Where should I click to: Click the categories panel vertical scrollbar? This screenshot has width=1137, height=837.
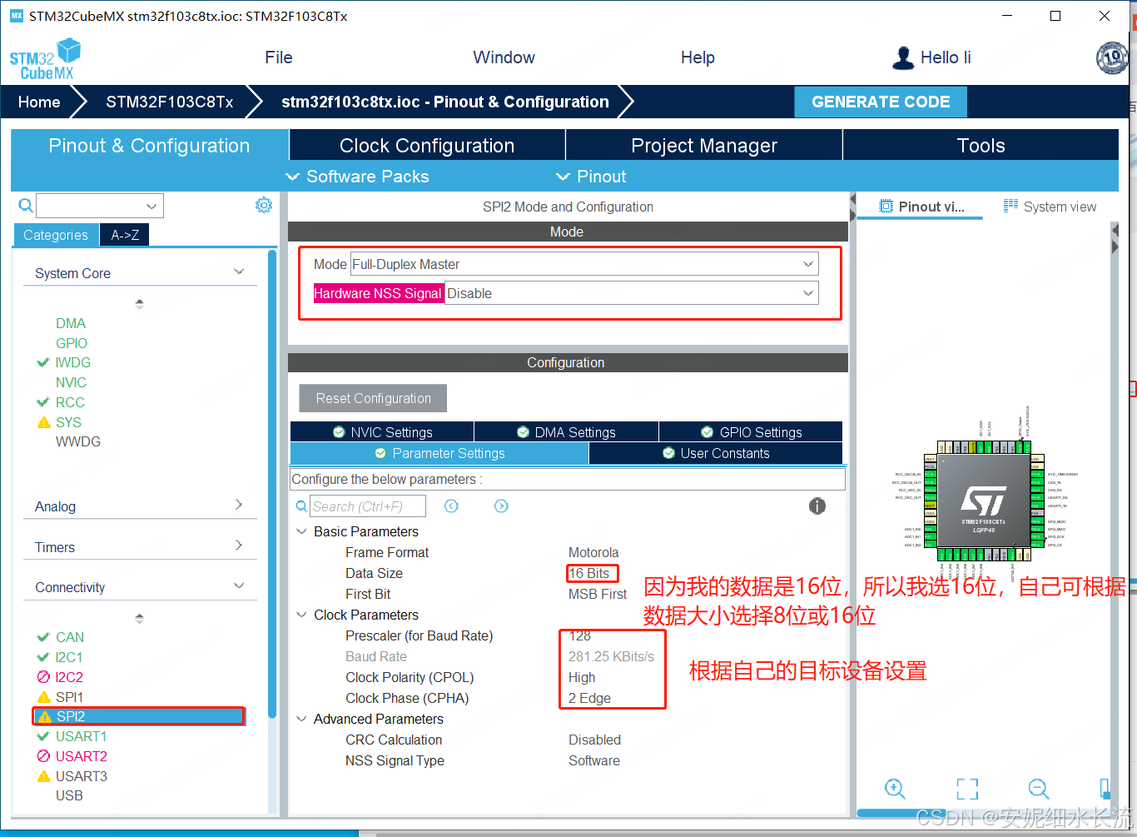[x=272, y=483]
